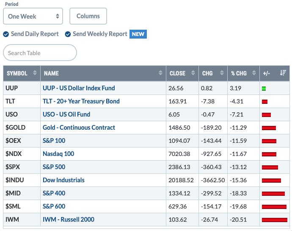
Task: Click close value 20188.52
Action: 181,180
